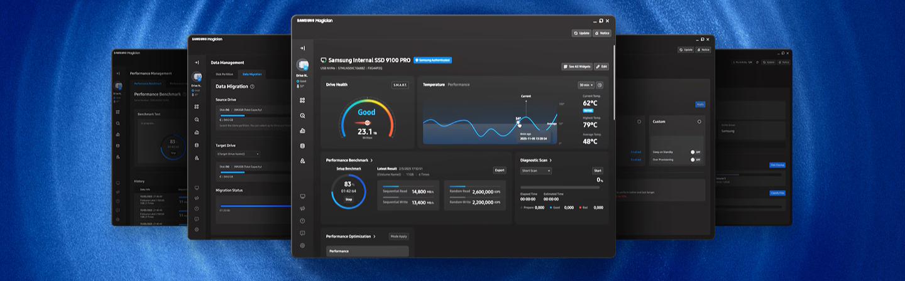
Task: Select Performance Benchmark tab in back-left window
Action: [x=148, y=83]
